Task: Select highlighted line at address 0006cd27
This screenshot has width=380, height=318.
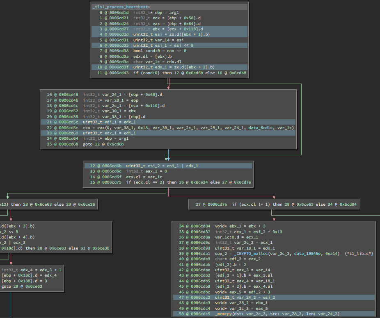Action: (x=169, y=29)
